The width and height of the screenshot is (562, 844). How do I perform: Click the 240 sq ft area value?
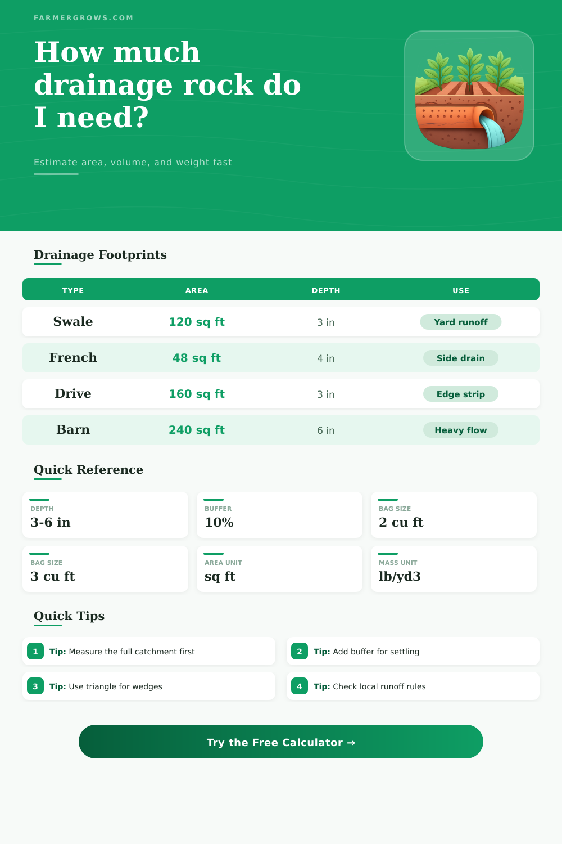point(197,430)
